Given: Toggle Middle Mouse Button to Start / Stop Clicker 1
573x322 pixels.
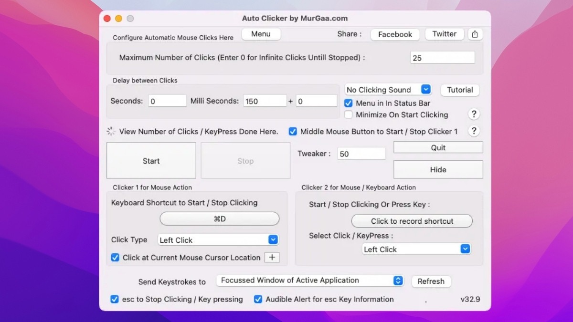Looking at the screenshot, I should click(293, 131).
